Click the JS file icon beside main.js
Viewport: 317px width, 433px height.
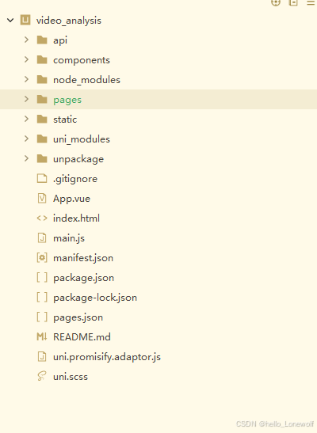click(x=42, y=237)
